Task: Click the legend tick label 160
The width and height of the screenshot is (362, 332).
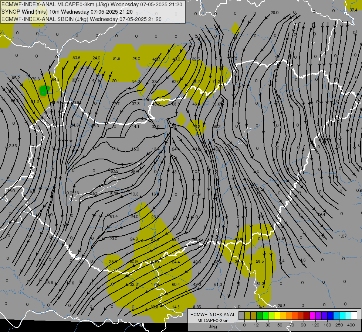Action: coord(327,325)
